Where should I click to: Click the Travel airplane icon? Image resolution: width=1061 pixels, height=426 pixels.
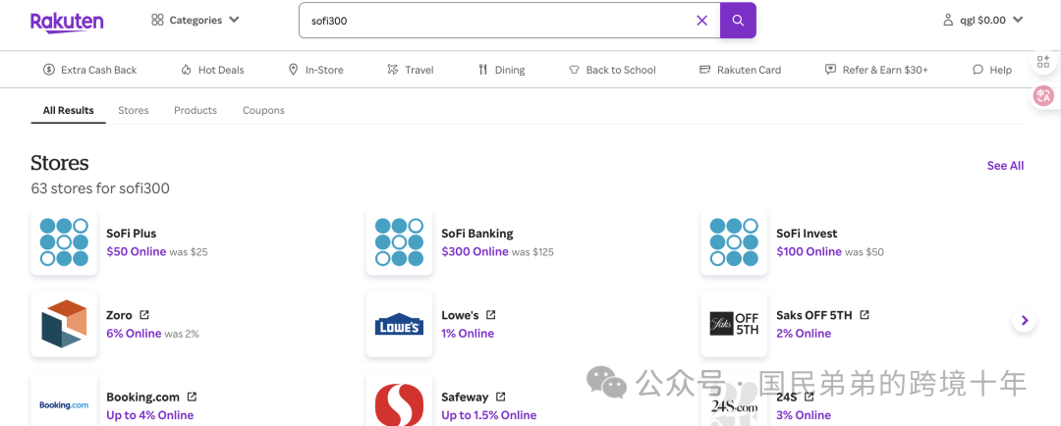click(392, 70)
